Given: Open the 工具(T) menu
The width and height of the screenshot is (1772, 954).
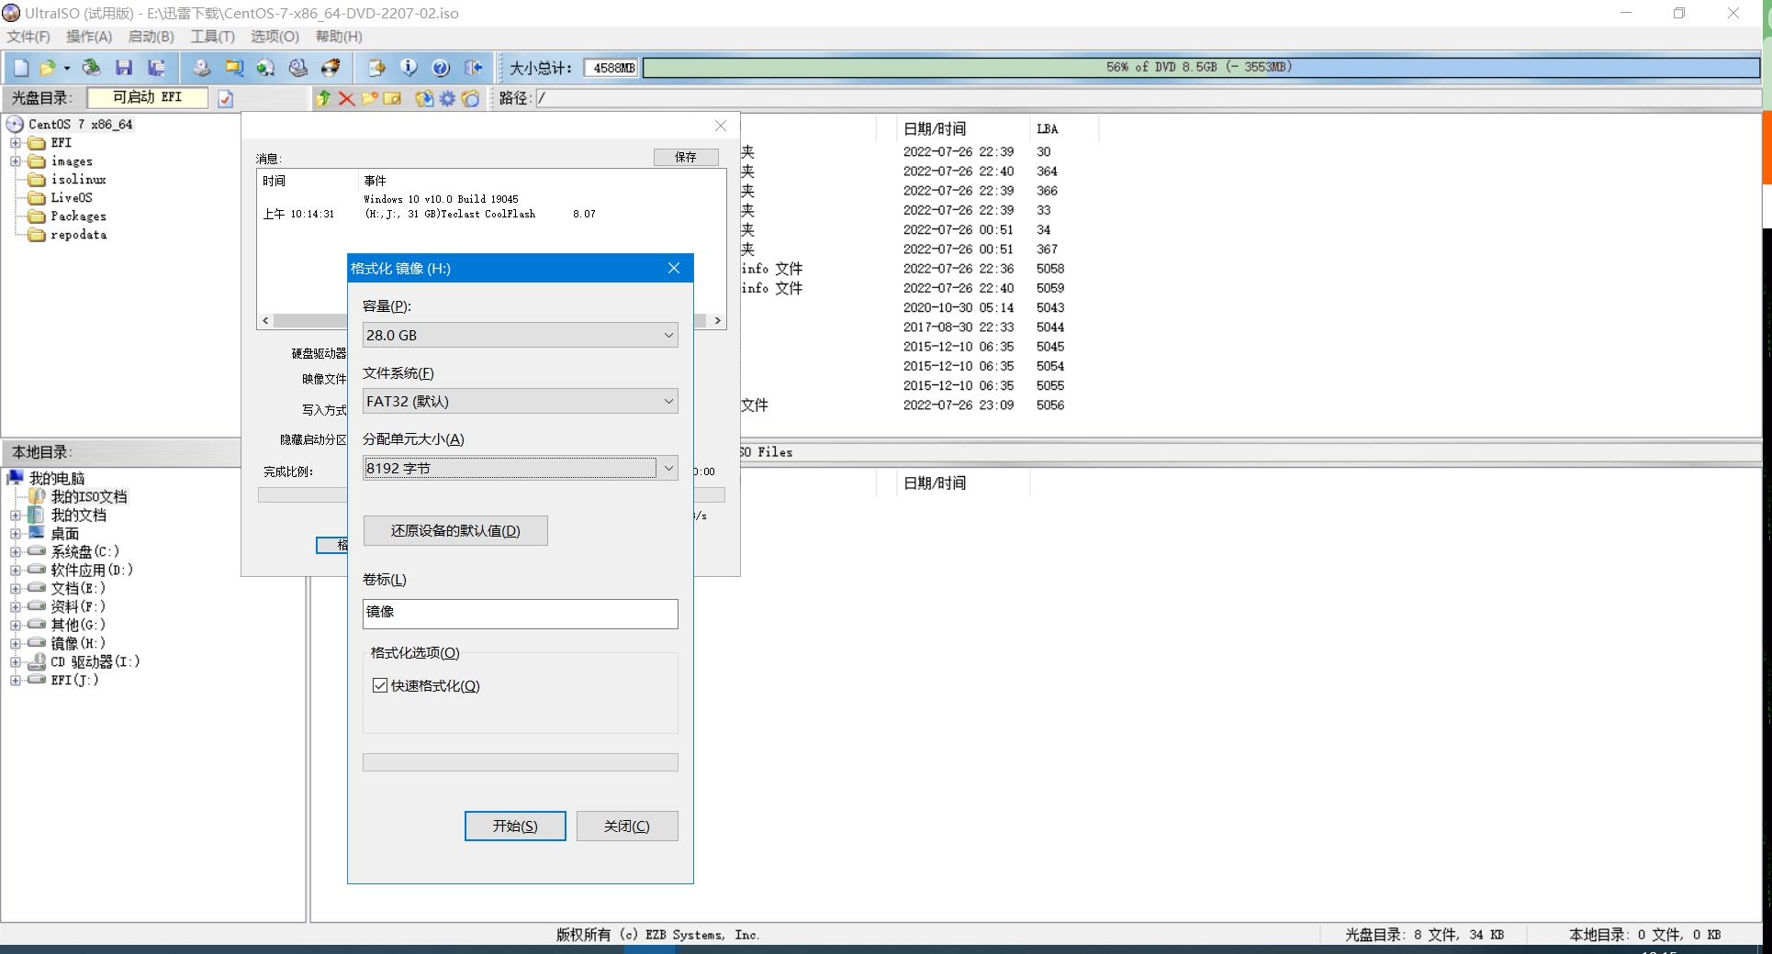Looking at the screenshot, I should pyautogui.click(x=212, y=37).
